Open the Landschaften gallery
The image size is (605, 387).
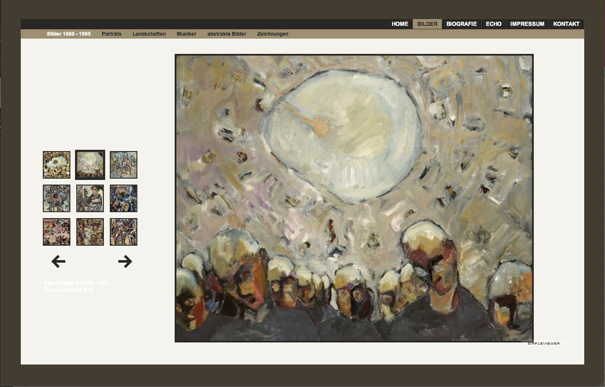click(x=149, y=34)
